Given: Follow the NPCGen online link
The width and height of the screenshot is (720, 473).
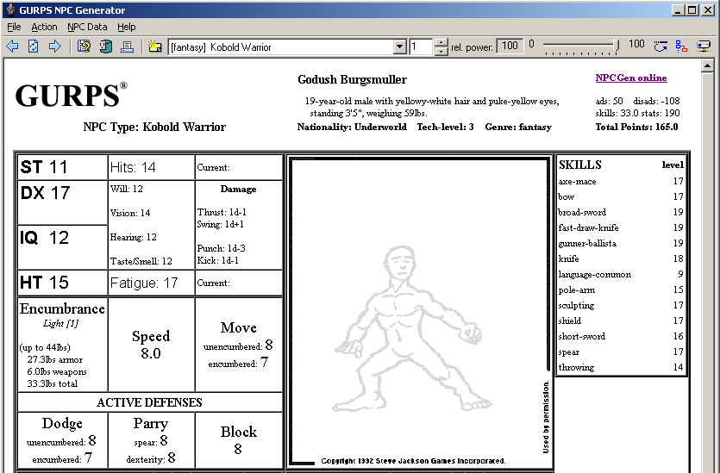Looking at the screenshot, I should 631,78.
